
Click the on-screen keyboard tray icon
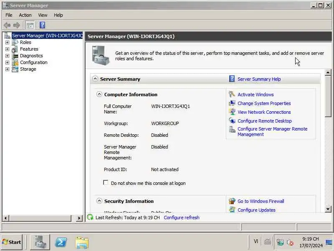[267, 242]
